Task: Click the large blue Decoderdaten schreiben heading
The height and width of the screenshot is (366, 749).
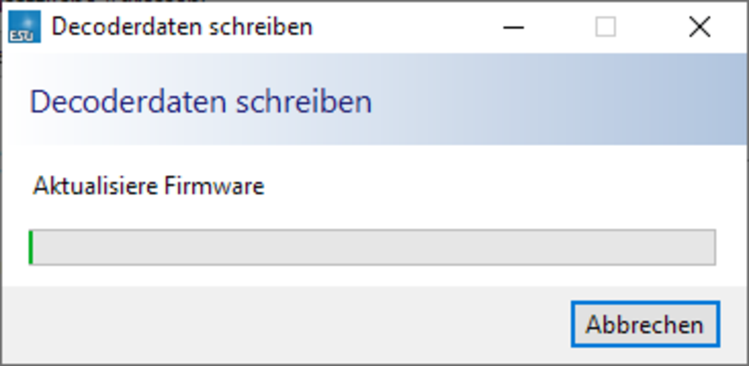Action: tap(200, 102)
